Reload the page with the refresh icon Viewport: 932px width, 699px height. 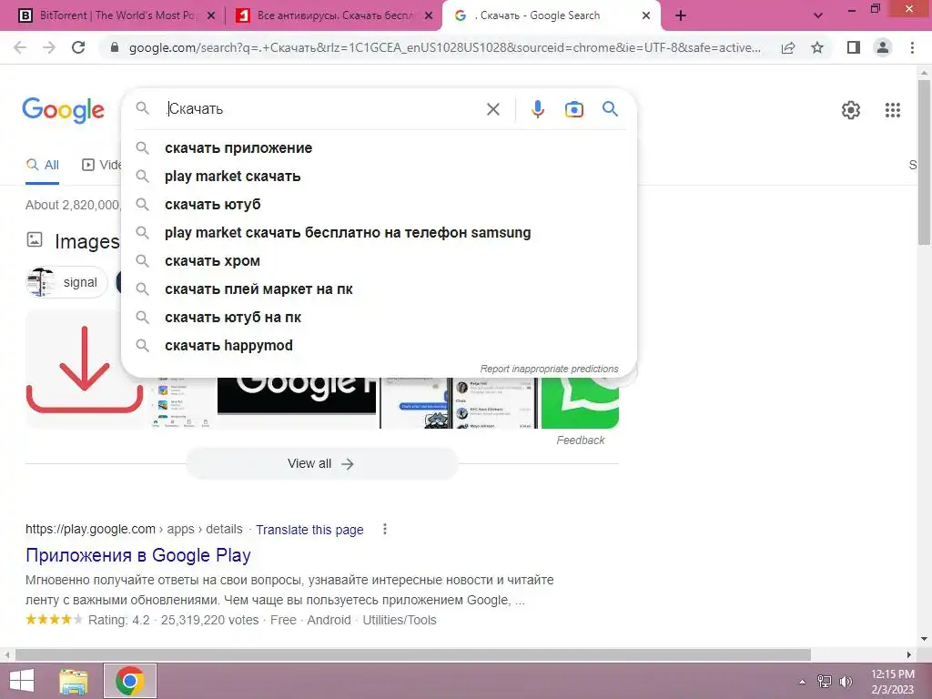78,47
